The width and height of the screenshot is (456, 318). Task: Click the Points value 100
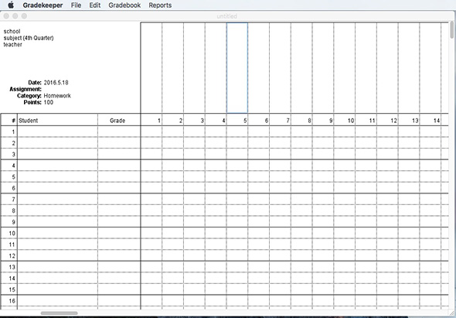click(x=49, y=102)
